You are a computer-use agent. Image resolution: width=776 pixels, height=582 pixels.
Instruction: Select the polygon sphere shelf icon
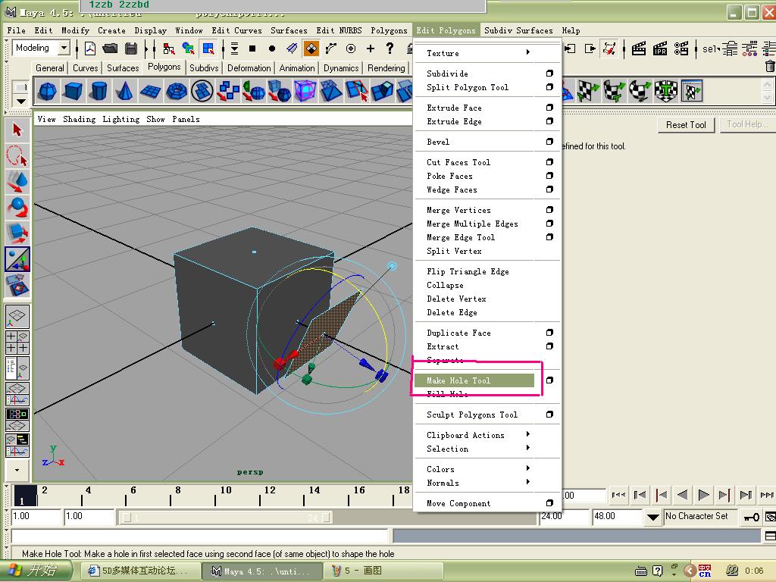(x=48, y=91)
